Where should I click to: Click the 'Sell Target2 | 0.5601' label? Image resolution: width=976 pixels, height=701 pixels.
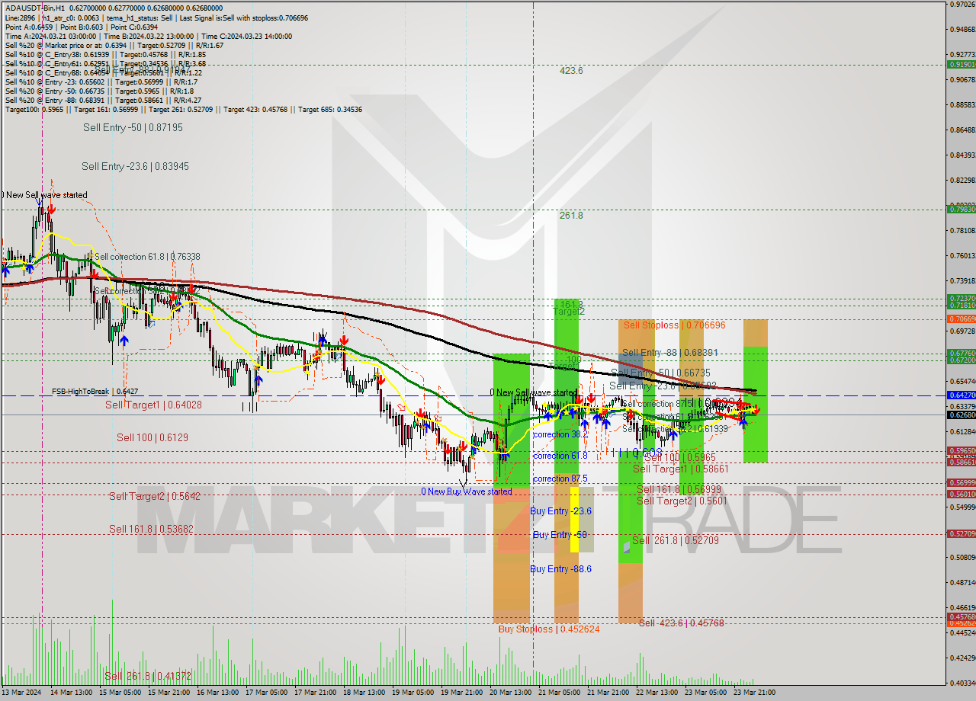(681, 501)
